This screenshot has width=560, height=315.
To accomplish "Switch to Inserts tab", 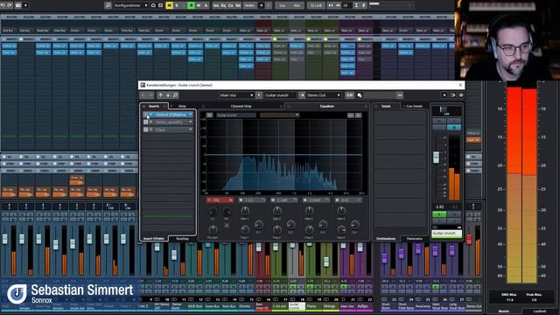I will (154, 106).
